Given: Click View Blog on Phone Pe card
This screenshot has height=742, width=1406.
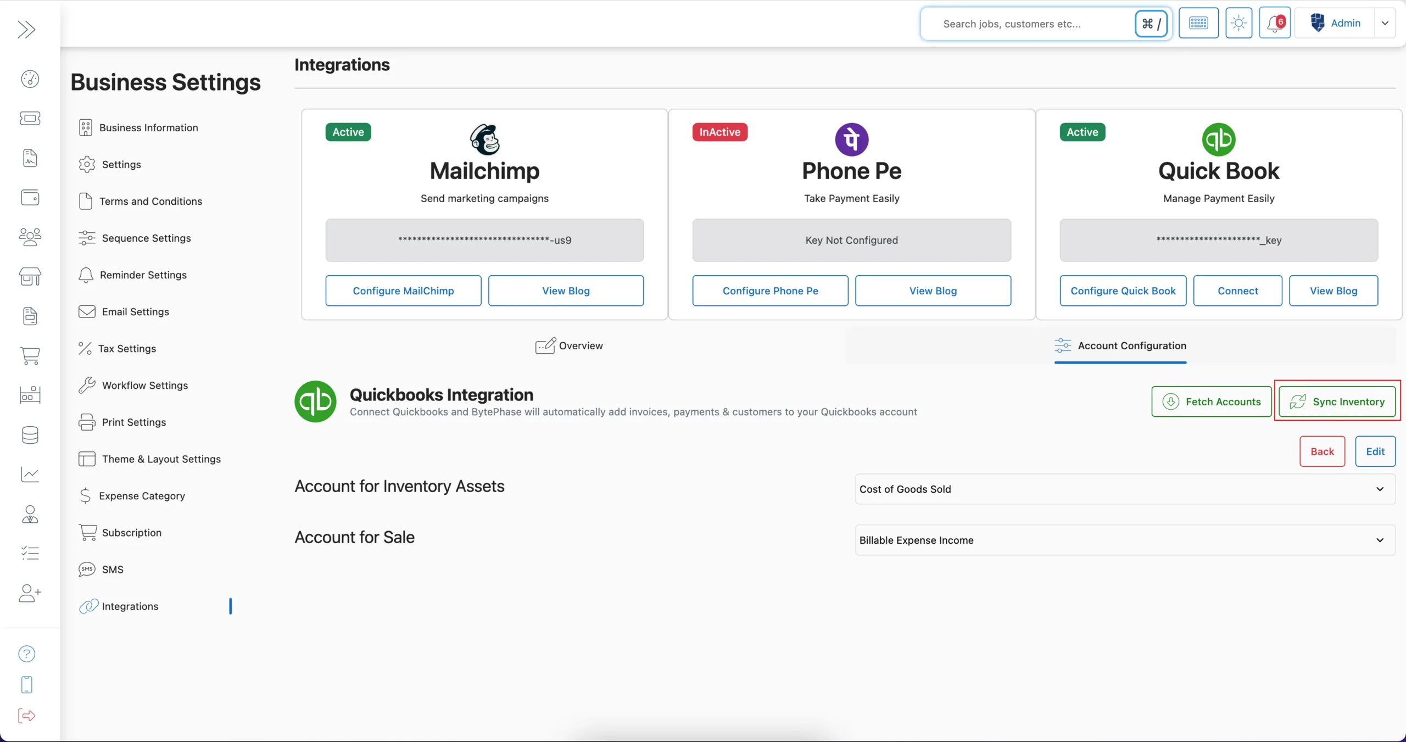Looking at the screenshot, I should pyautogui.click(x=933, y=291).
